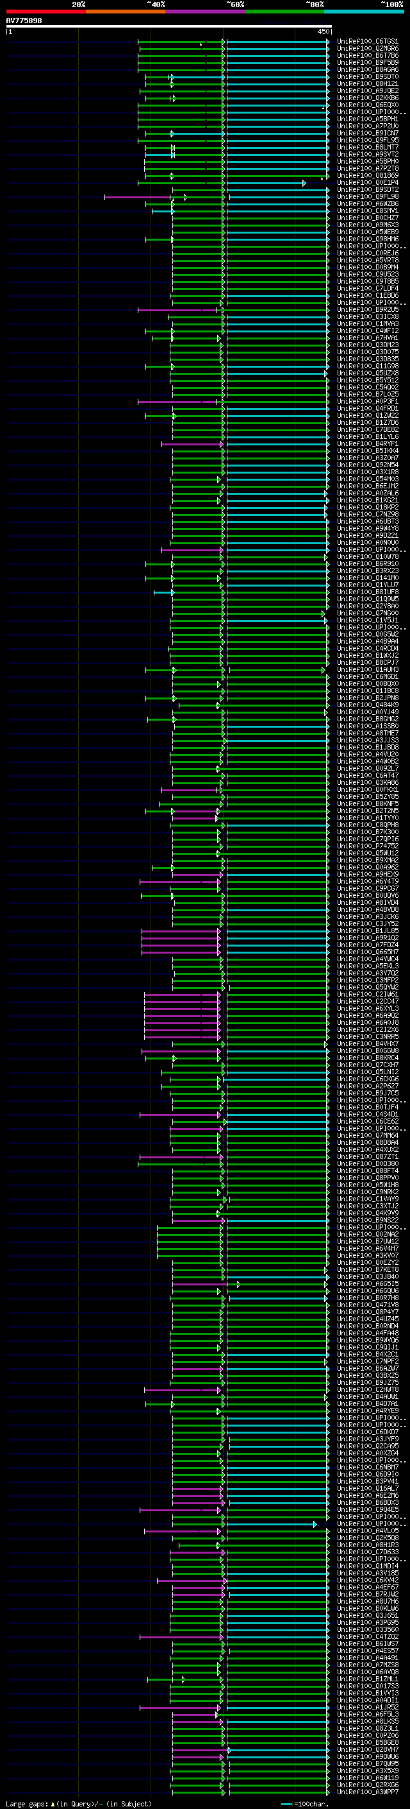Open the UniRef100_B6T7B6 hit
410x1809 pixels.
pos(367,55)
